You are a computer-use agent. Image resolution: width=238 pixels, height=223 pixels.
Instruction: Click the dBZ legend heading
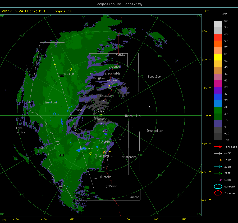point(224,14)
